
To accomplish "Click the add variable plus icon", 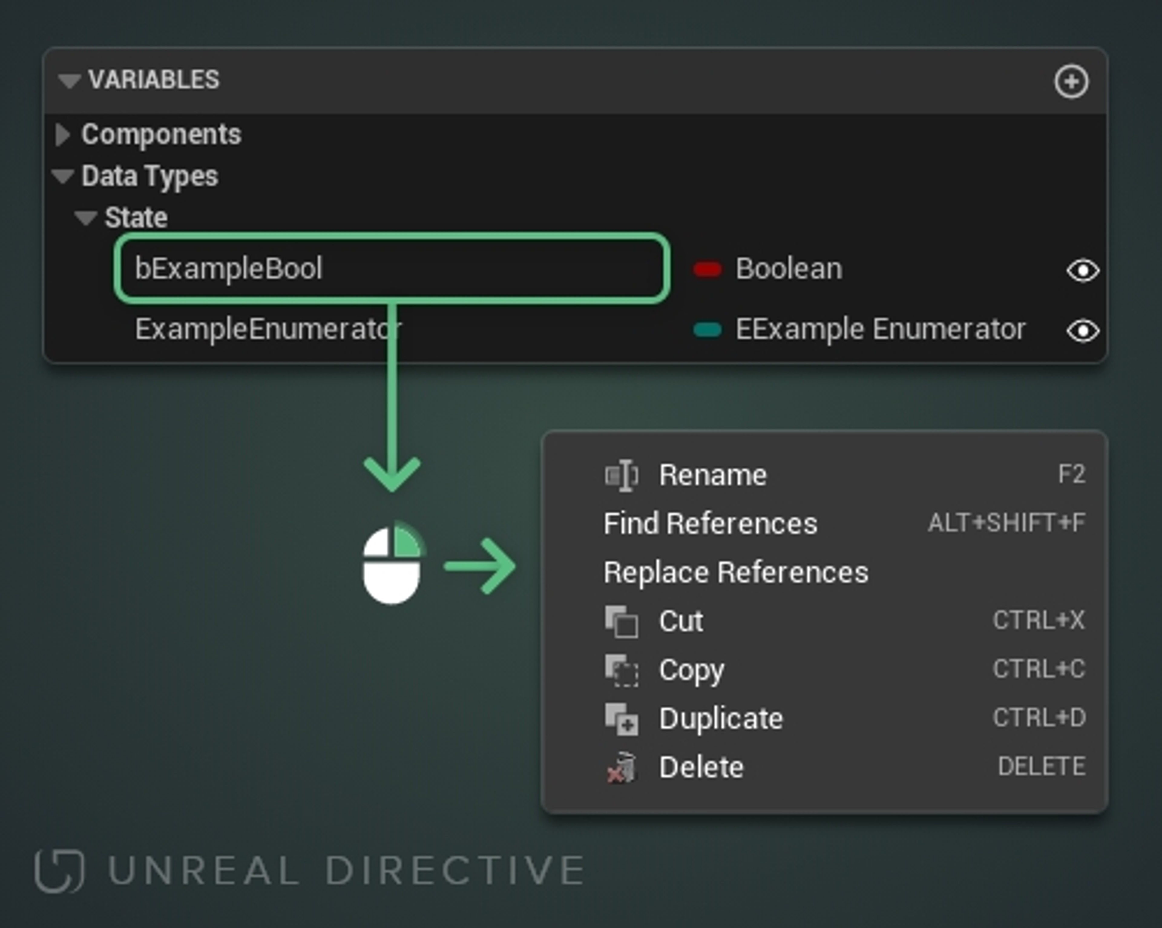I will point(1071,82).
